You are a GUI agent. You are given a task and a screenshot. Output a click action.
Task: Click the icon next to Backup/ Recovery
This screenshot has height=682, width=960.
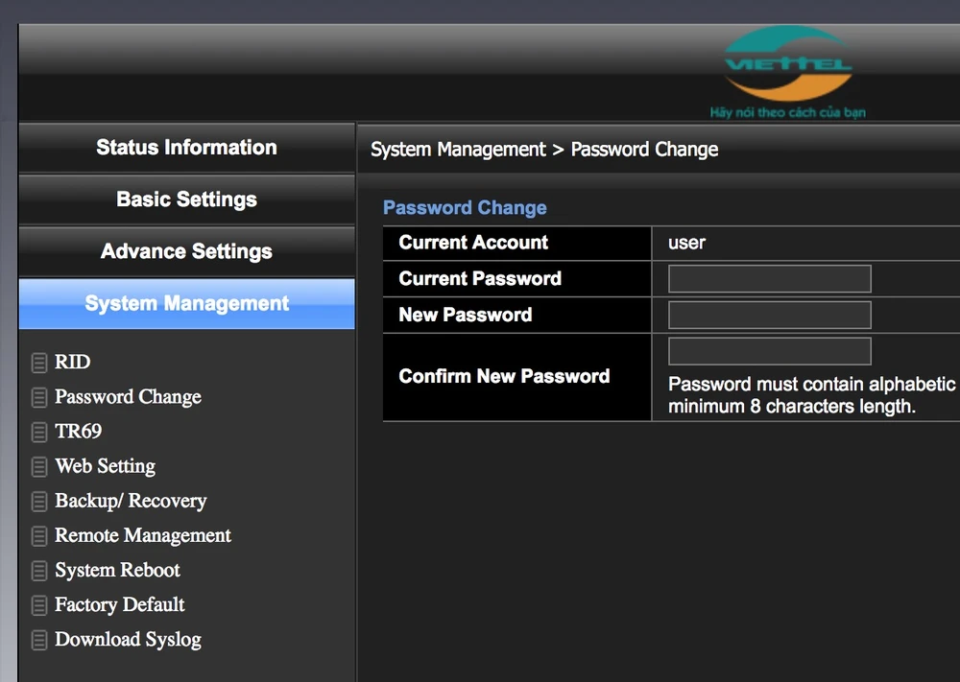[x=39, y=502]
